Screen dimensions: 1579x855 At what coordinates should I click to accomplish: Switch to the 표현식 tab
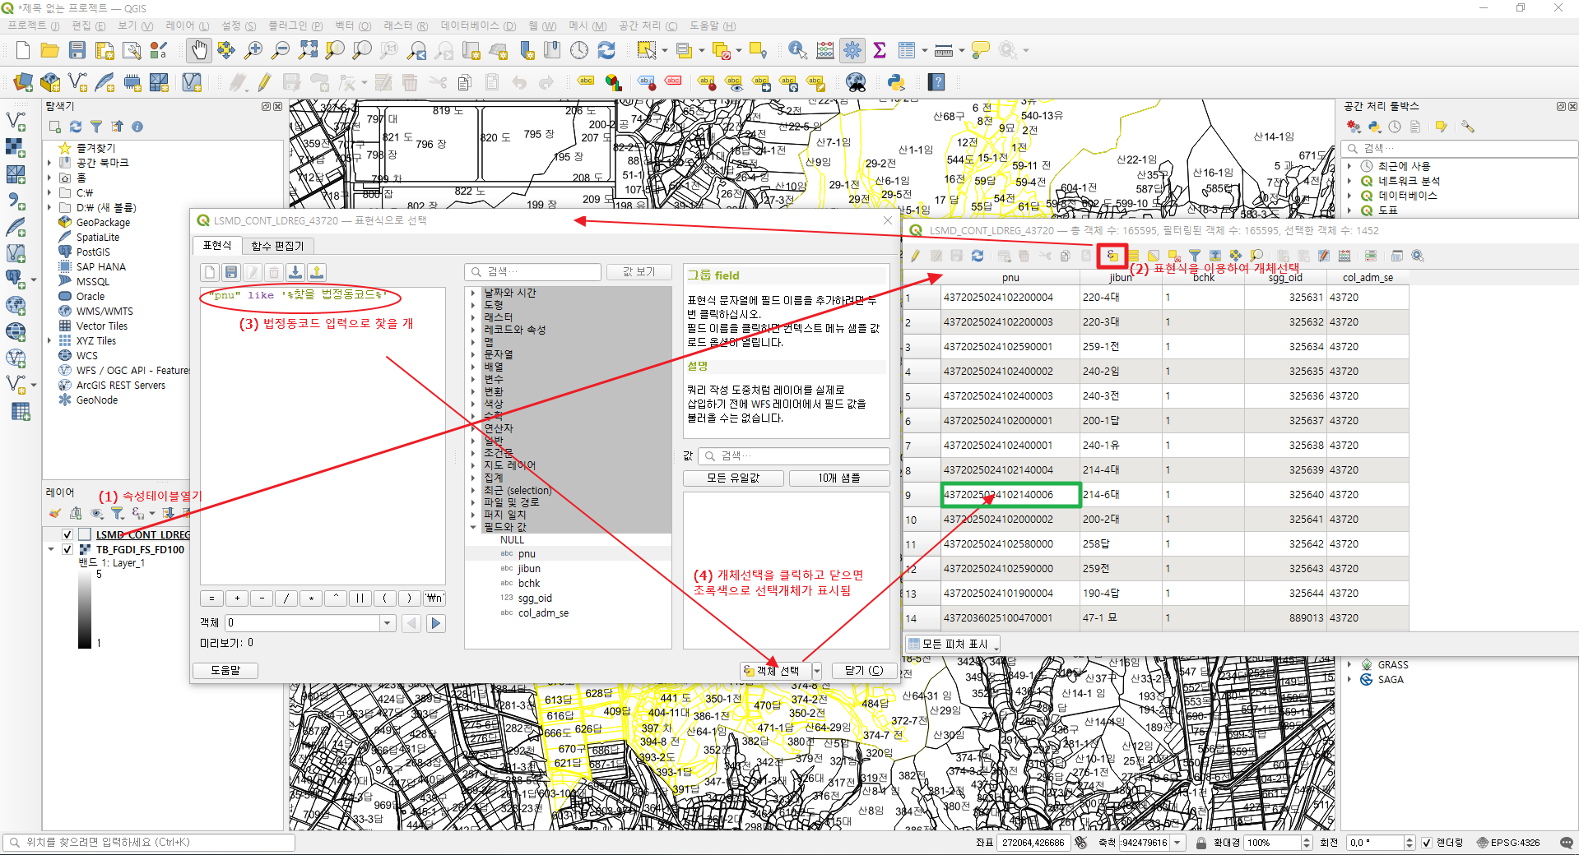pos(217,246)
